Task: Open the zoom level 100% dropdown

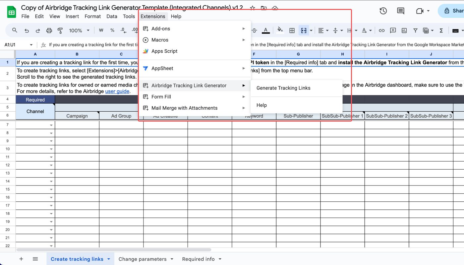Action: [x=79, y=30]
